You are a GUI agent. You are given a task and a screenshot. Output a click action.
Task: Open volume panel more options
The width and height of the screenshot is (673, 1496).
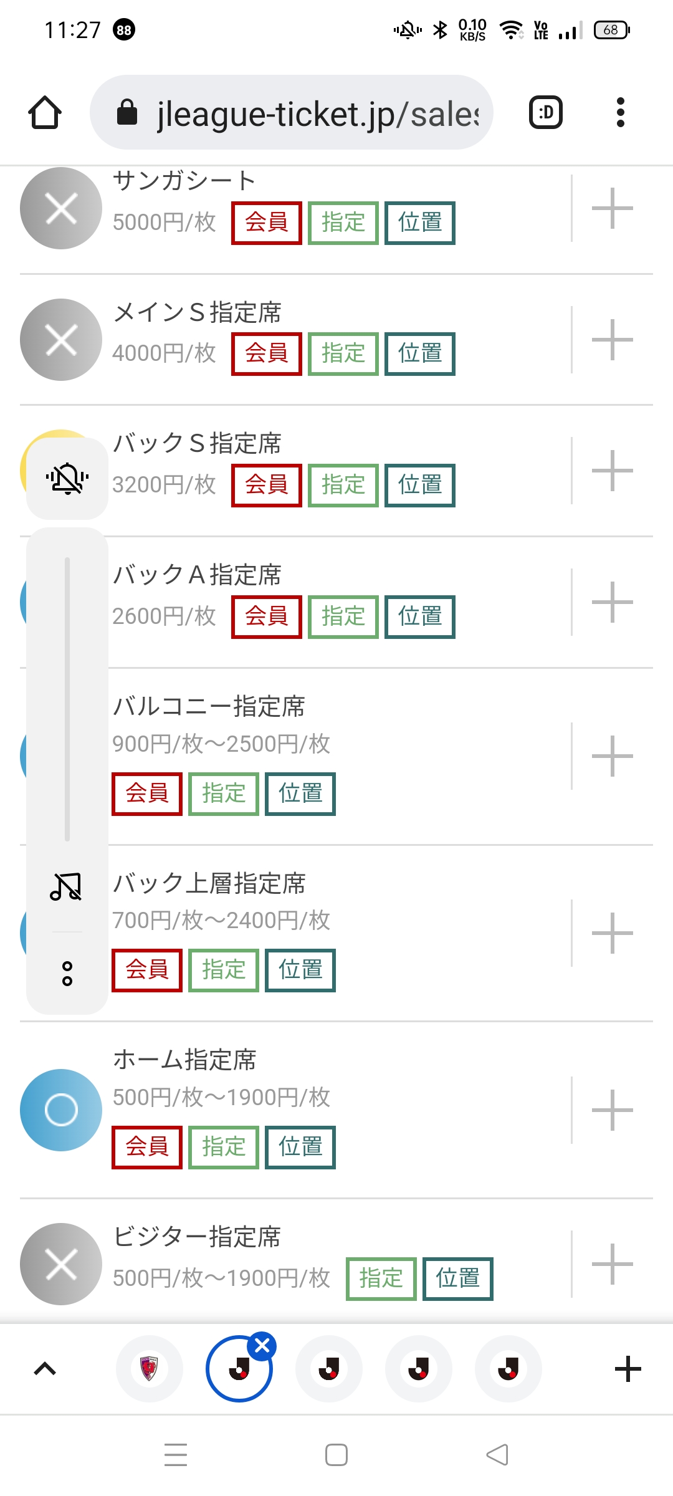click(x=67, y=973)
